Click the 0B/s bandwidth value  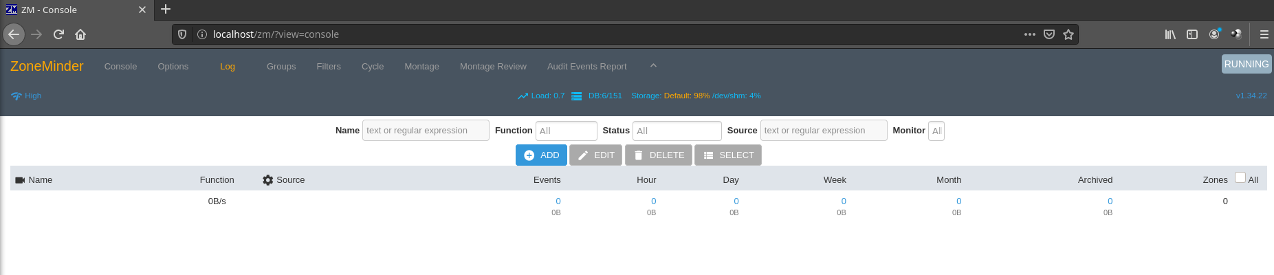point(217,201)
